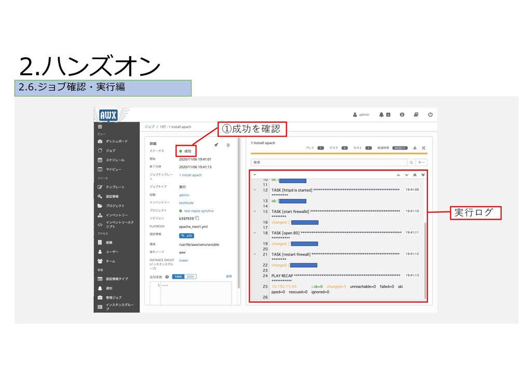The width and height of the screenshot is (532, 376).
Task: Click host 10.192.75.93 in recap
Action: click(284, 287)
